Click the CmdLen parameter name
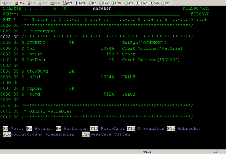 tap(35, 54)
